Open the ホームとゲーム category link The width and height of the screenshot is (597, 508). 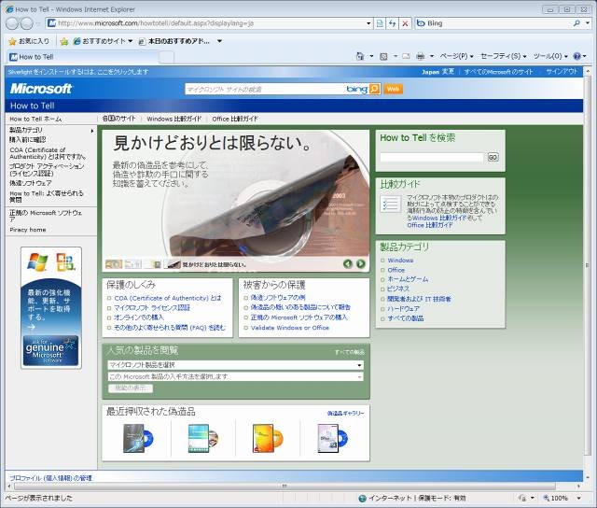(408, 279)
